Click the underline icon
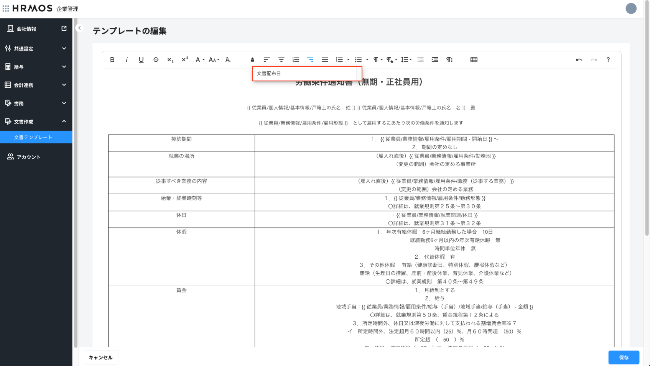Screen dimensions: 650x366 [141, 60]
